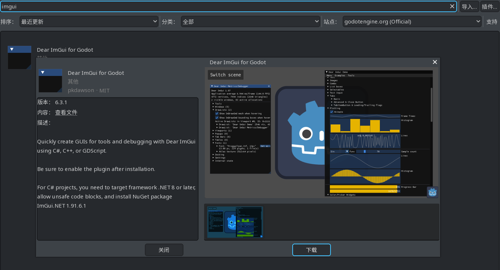Open the 分类 dropdown showing 全部
The image size is (500, 270).
click(251, 22)
